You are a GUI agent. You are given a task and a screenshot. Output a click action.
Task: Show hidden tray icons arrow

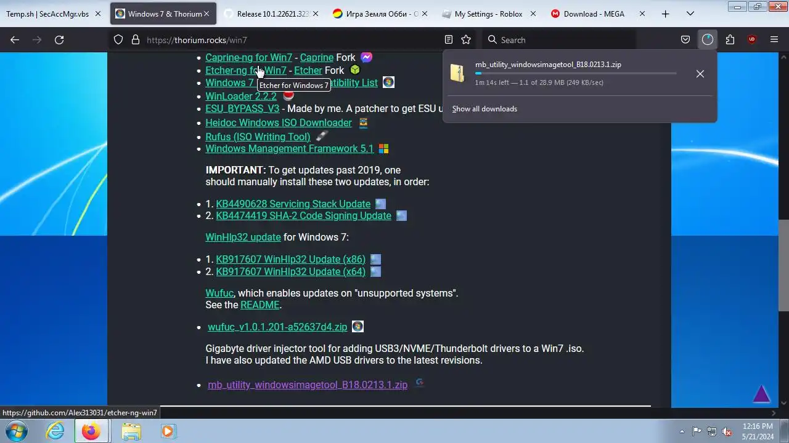(682, 431)
